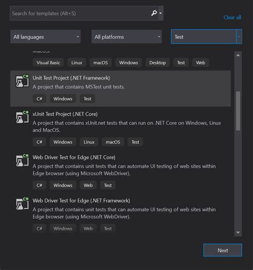Click the Unit Test Project template icon
253x270 pixels.
(x=22, y=81)
